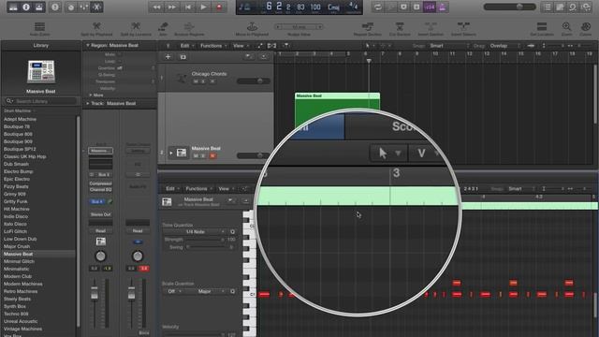Toggle the Editors scissors button
Viewport: 599px width, 337px height.
tap(96, 7)
